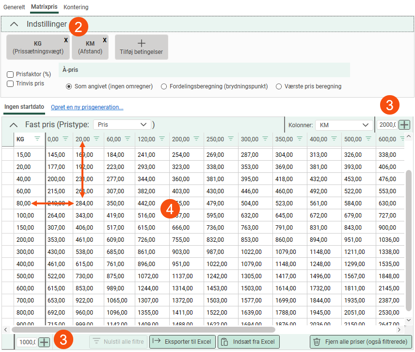The image size is (415, 352).
Task: Open the filter on the 60,00 column
Action: tap(128, 139)
